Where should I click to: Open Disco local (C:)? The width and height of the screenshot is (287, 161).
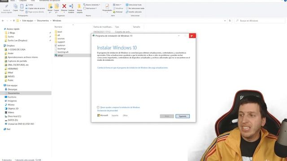14,116
